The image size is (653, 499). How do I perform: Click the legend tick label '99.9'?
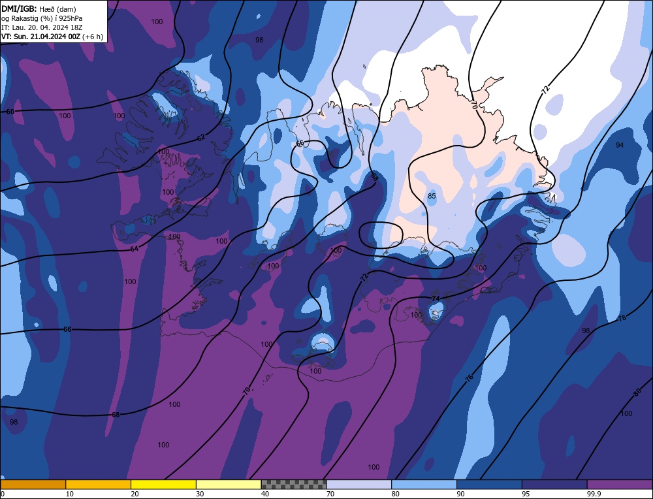[594, 494]
